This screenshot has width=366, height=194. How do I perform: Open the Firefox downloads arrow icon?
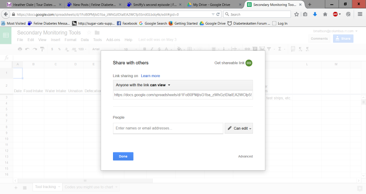(x=315, y=14)
